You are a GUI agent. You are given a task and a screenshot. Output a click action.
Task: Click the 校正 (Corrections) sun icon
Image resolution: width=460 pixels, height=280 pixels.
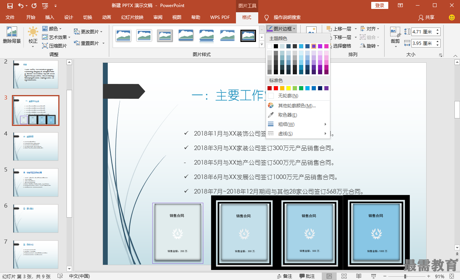33,32
